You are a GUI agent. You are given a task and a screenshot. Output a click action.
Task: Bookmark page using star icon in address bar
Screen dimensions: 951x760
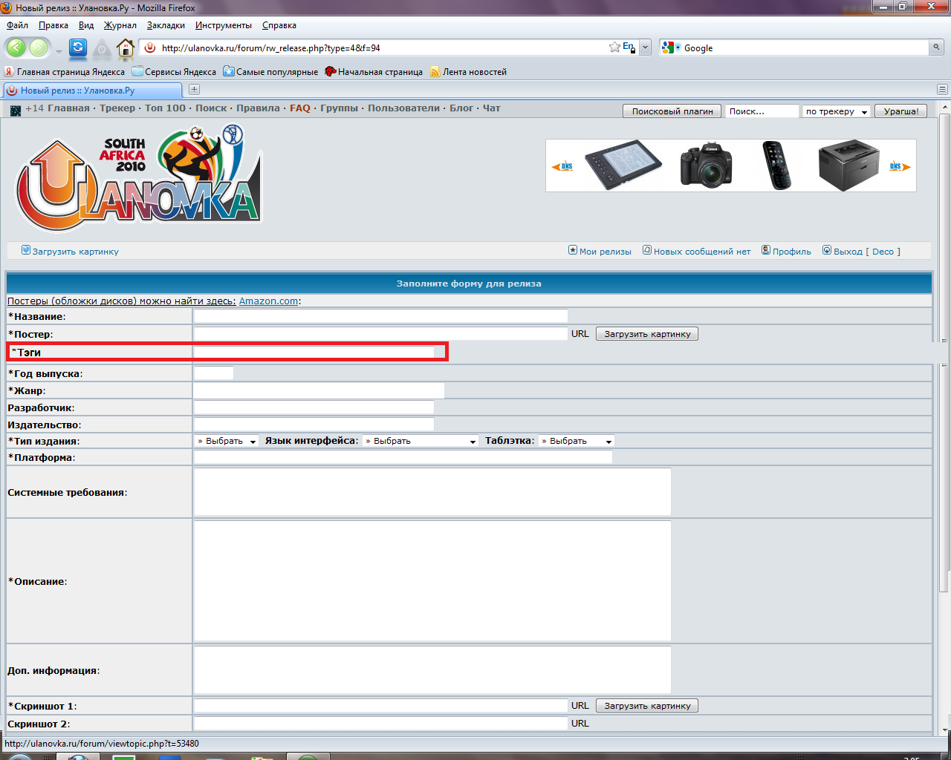(614, 47)
